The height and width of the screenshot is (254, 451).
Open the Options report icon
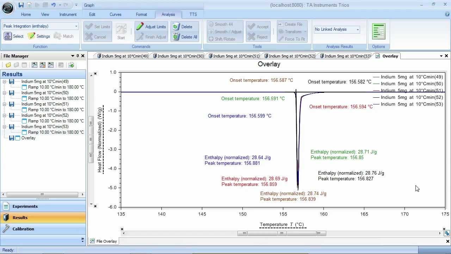(378, 32)
